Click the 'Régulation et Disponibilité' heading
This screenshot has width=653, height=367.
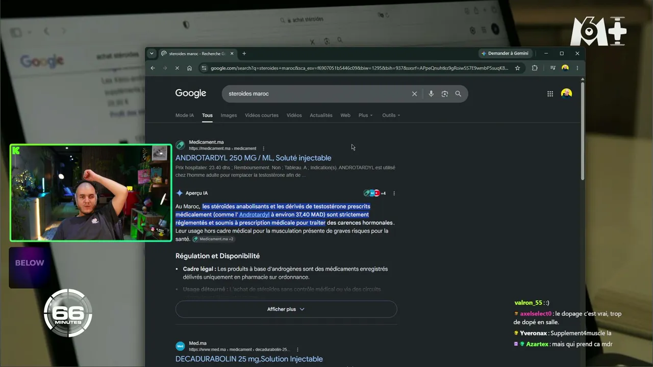point(217,256)
